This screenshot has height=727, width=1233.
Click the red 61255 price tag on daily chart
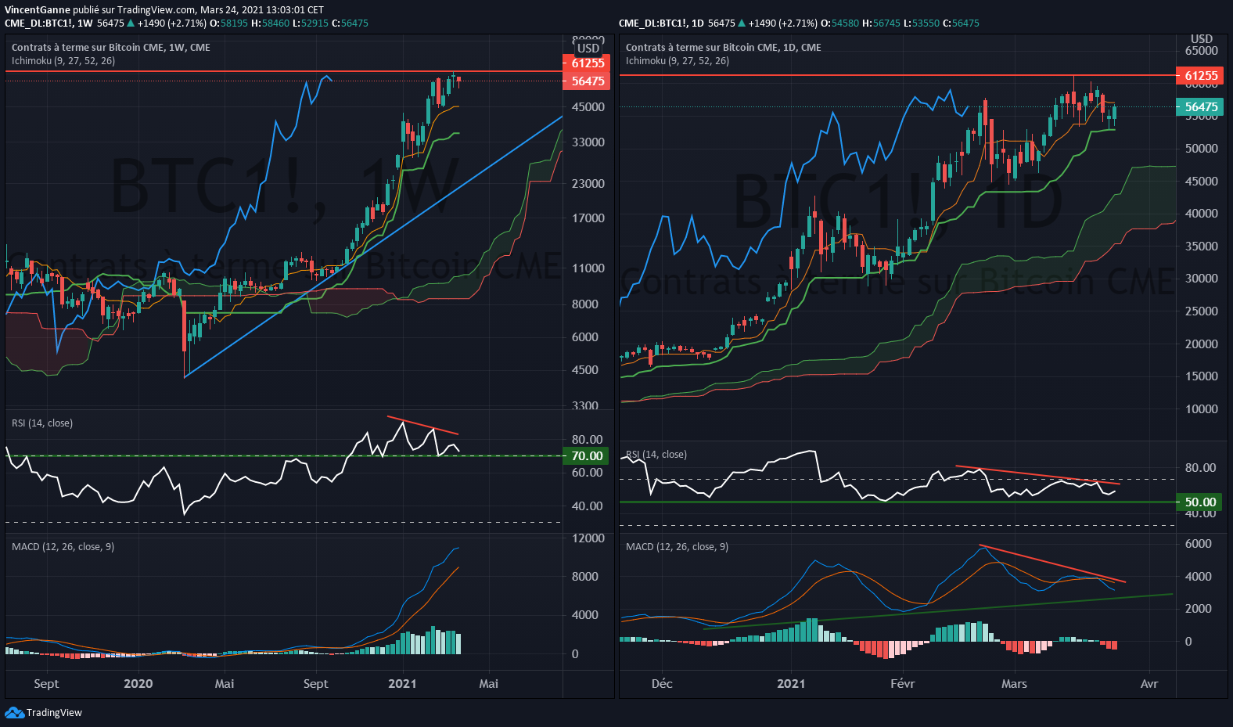[x=1200, y=76]
